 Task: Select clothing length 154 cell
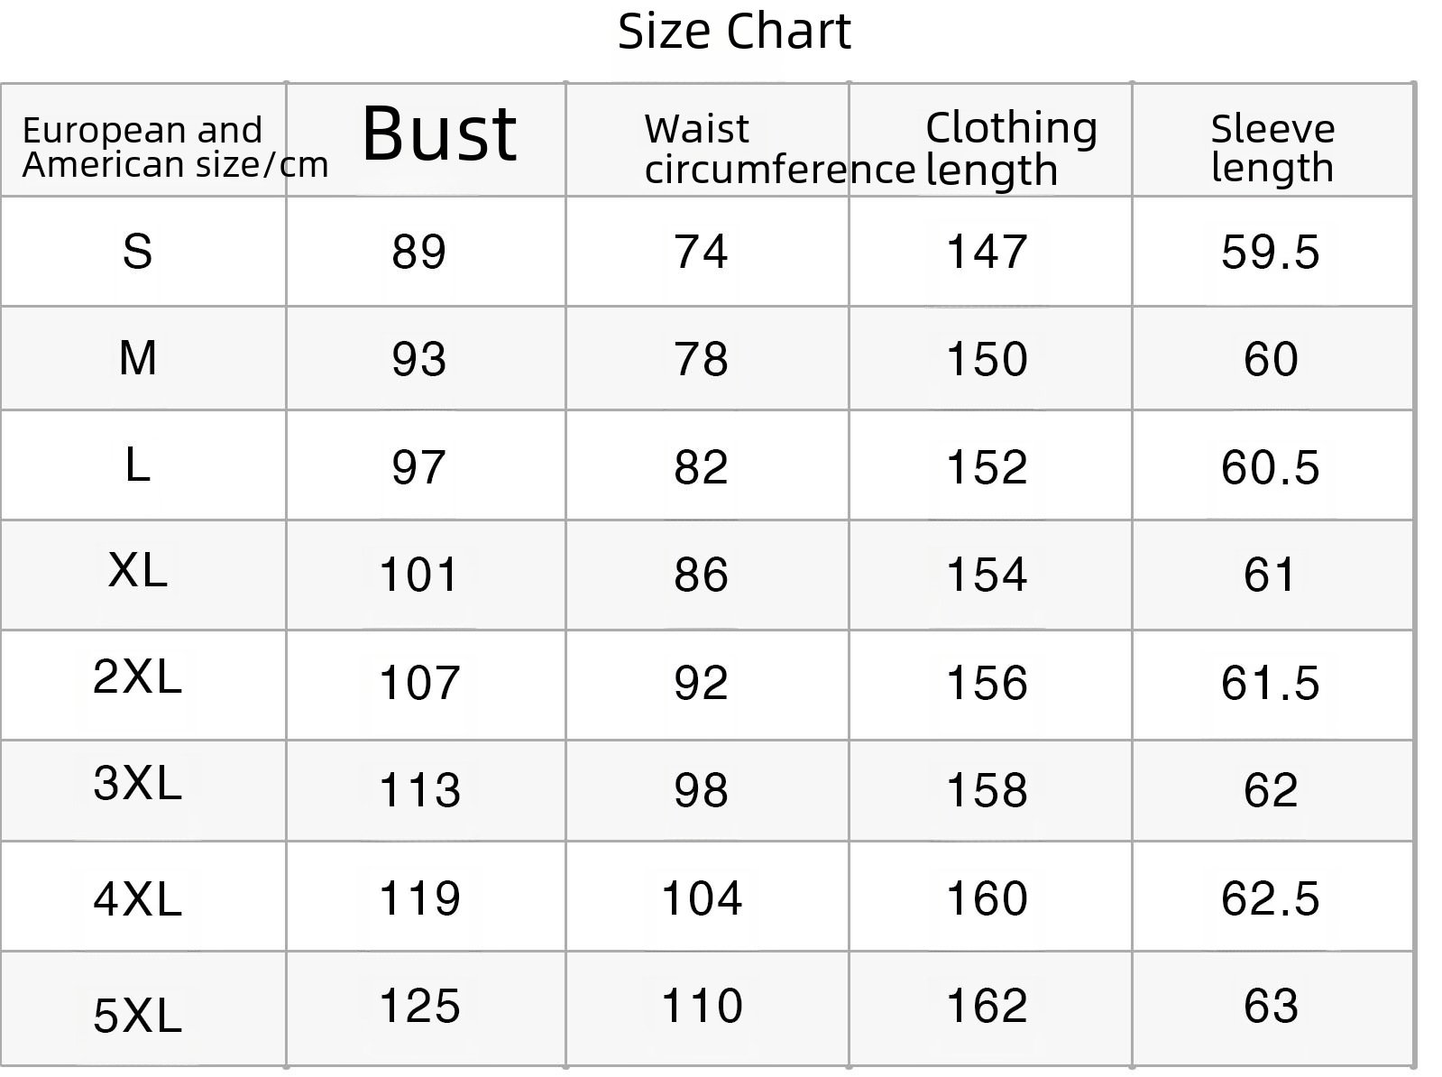click(x=987, y=575)
